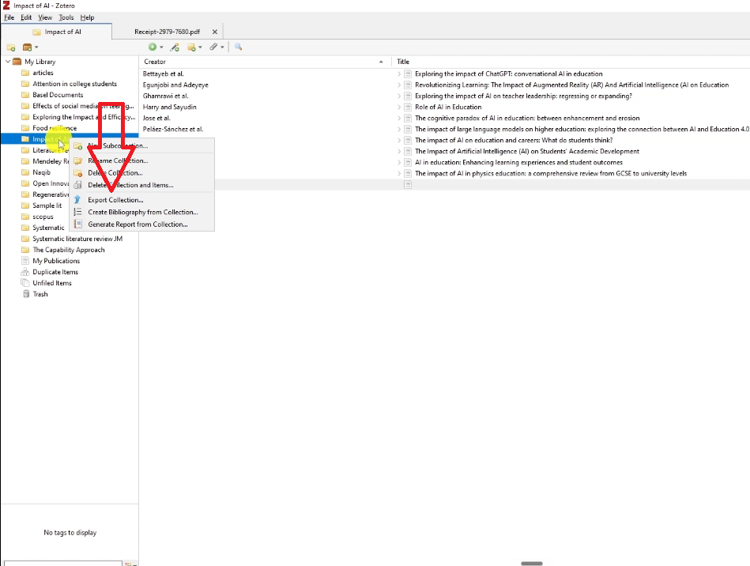Collapse the My Library tree node

8,62
